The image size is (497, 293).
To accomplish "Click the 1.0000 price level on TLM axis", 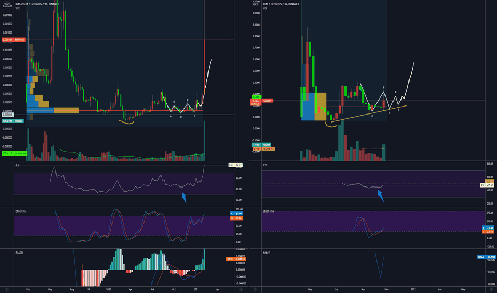I will (256, 13).
